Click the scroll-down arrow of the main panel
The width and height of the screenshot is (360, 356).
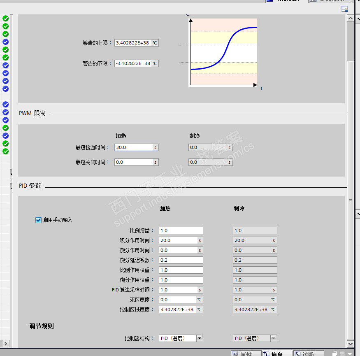pos(350,343)
